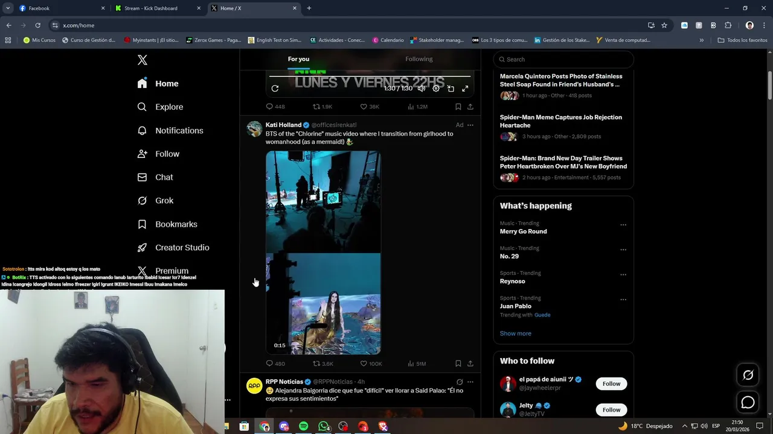This screenshot has height=434, width=773.
Task: Bookmark this page with star icon
Action: pyautogui.click(x=664, y=25)
